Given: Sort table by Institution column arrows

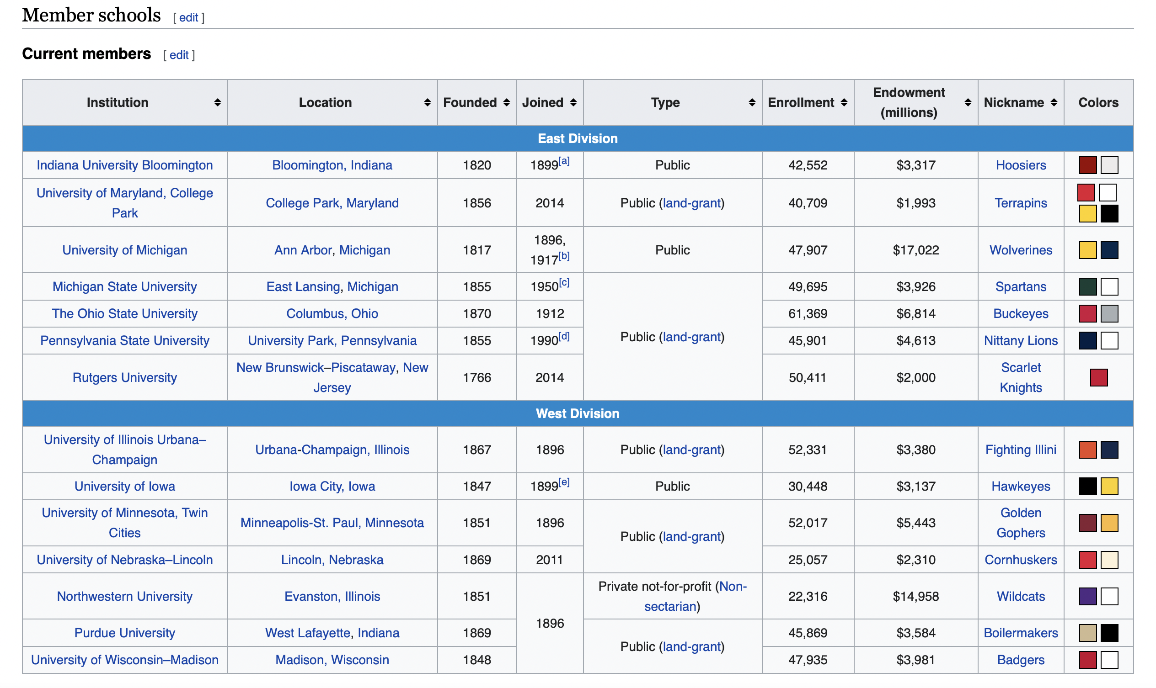Looking at the screenshot, I should pos(218,103).
